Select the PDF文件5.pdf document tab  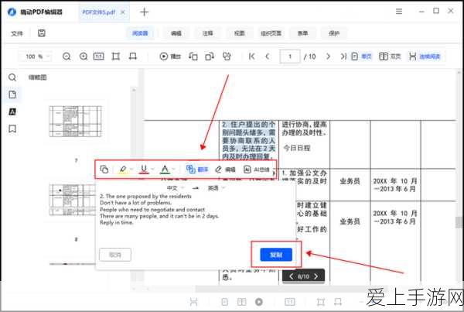[98, 12]
